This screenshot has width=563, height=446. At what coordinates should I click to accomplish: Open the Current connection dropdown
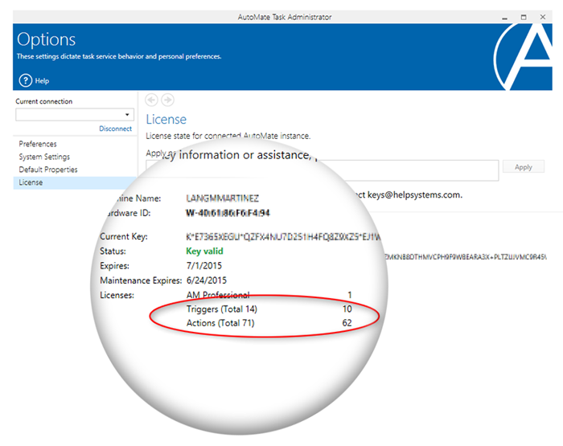pos(75,114)
